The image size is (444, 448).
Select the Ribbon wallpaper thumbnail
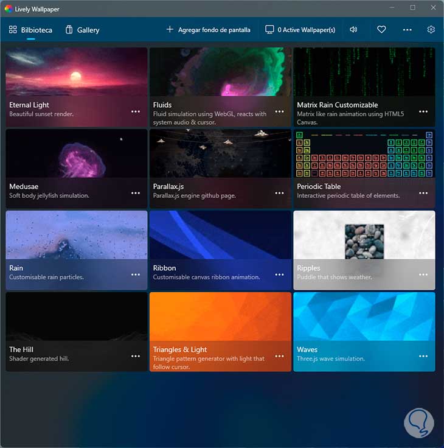[x=220, y=235]
